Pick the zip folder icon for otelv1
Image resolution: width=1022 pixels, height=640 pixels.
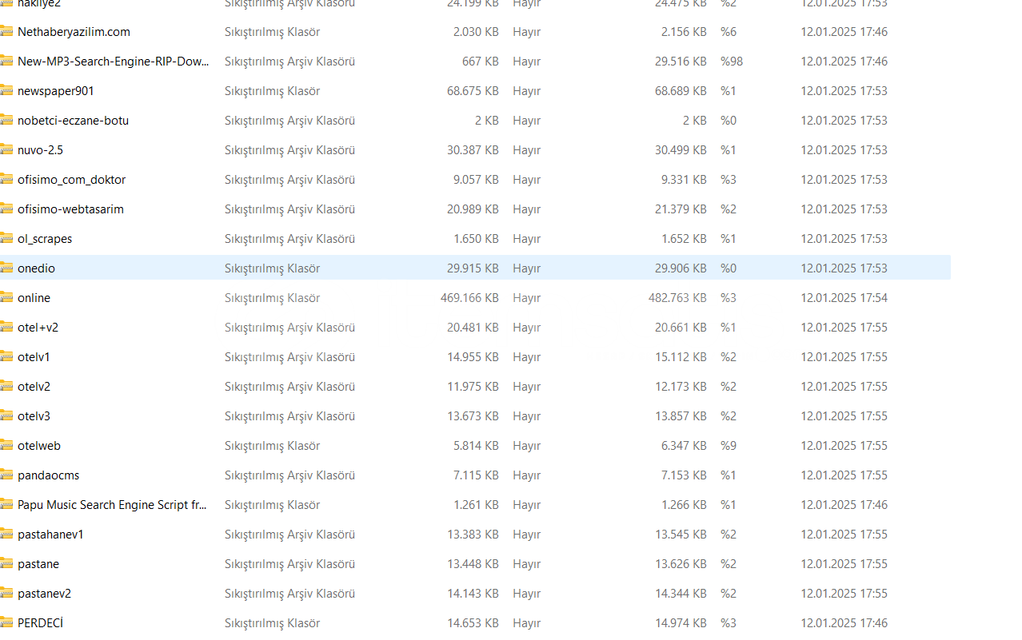click(6, 357)
